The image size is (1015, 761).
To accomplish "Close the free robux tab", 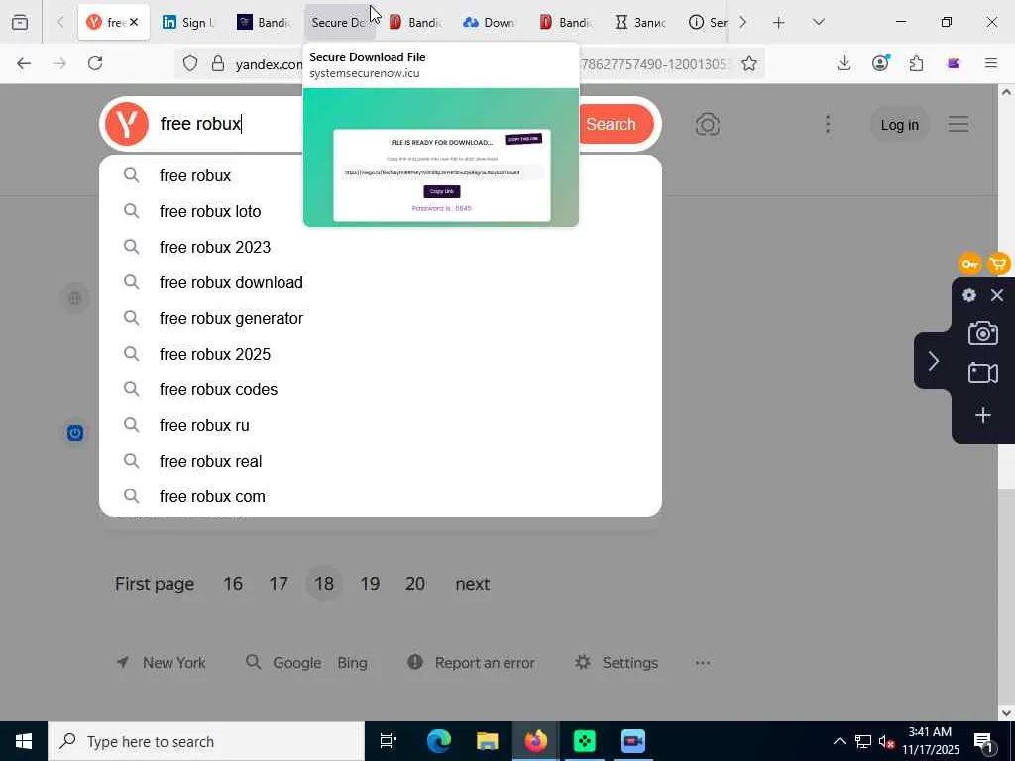I will pyautogui.click(x=134, y=22).
